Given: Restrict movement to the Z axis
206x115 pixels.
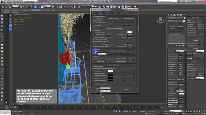Looking at the screenshot, I should pyautogui.click(x=11, y=22).
